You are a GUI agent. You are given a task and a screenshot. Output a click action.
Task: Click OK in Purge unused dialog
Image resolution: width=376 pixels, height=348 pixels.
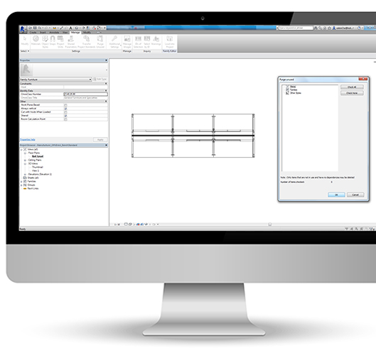pos(336,195)
